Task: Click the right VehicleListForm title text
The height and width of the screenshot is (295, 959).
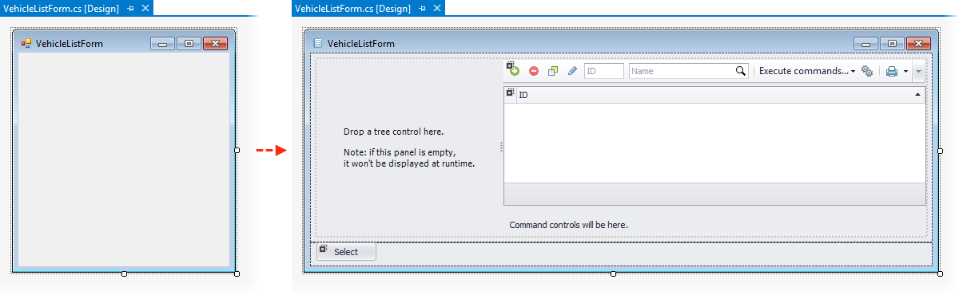Action: click(x=361, y=44)
